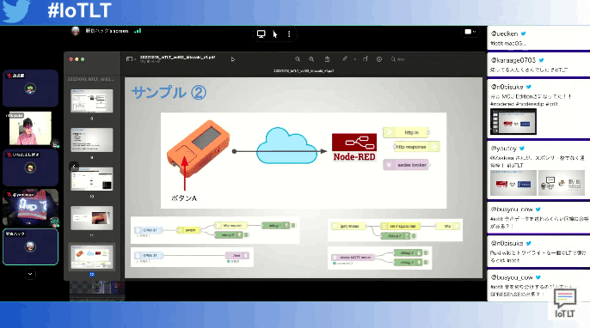
Task: Show more participants with down chevron
Action: (x=30, y=274)
